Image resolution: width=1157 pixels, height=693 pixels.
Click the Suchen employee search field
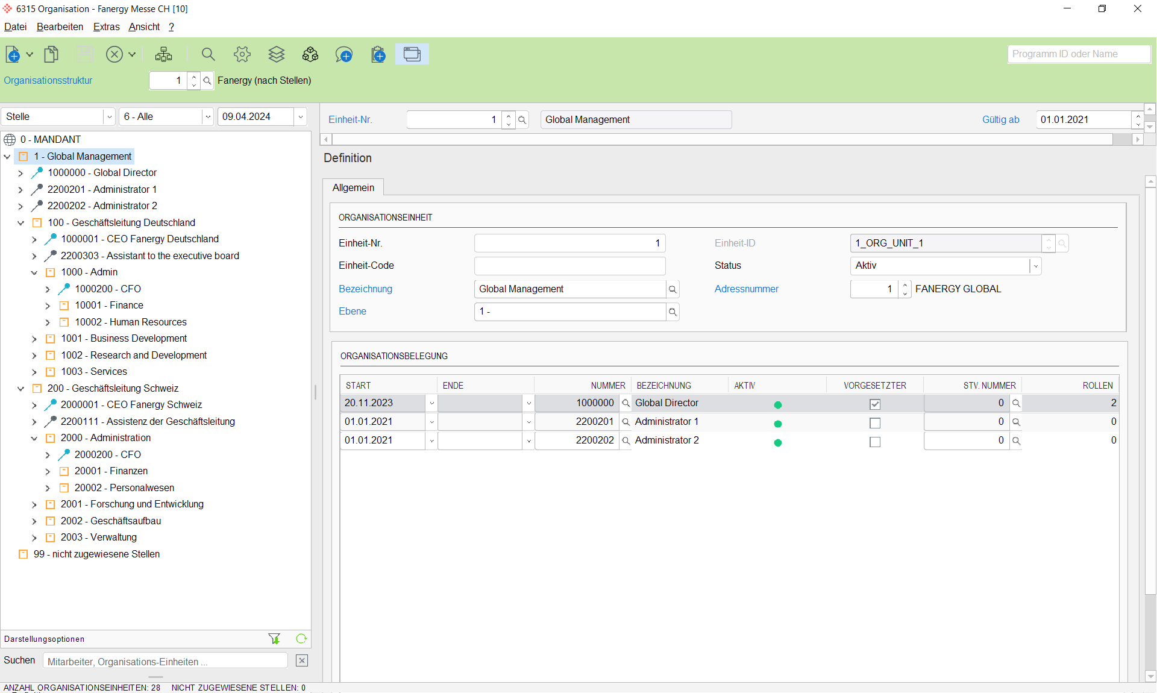pos(165,661)
